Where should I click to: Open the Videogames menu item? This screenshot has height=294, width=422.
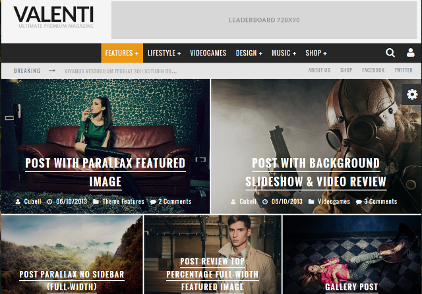[208, 53]
